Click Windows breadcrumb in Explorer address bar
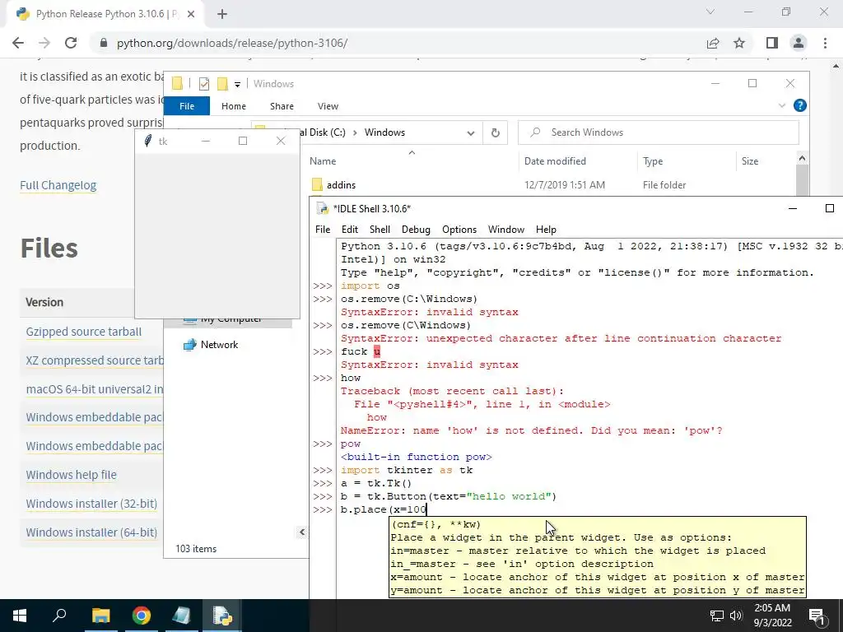Image resolution: width=843 pixels, height=632 pixels. coord(384,132)
